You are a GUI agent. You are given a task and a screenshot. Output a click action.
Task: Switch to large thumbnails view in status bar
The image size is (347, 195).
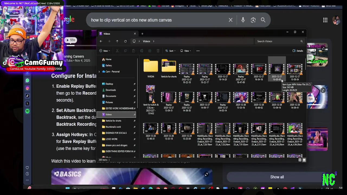point(304,160)
